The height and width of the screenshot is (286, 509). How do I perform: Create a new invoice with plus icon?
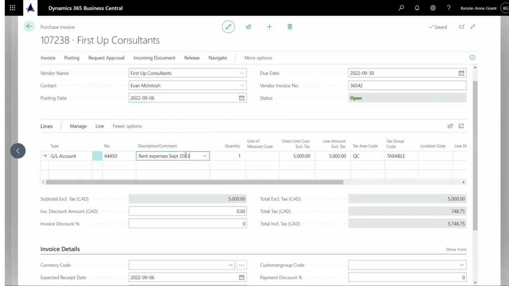pyautogui.click(x=269, y=27)
